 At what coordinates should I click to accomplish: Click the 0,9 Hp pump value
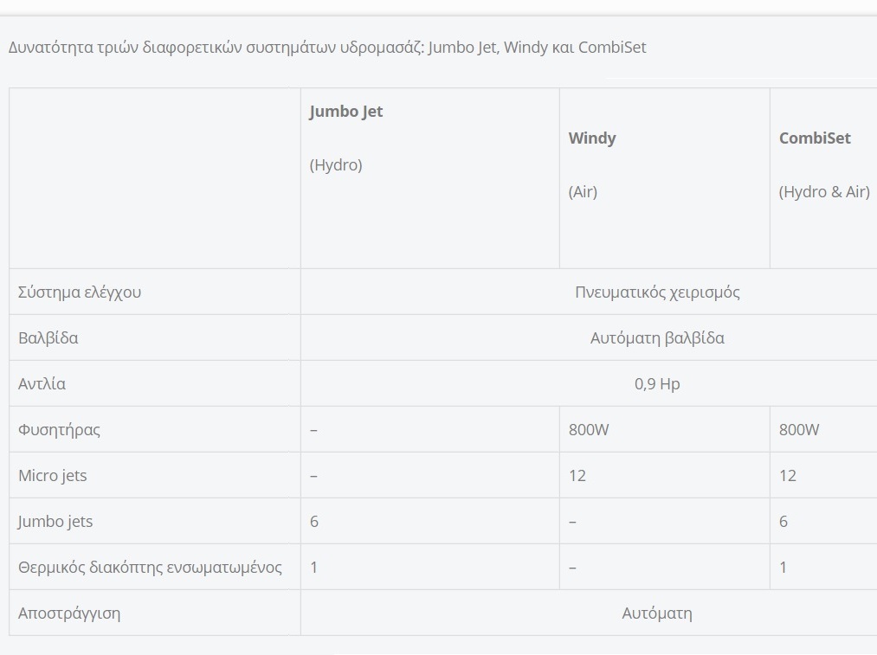[657, 383]
